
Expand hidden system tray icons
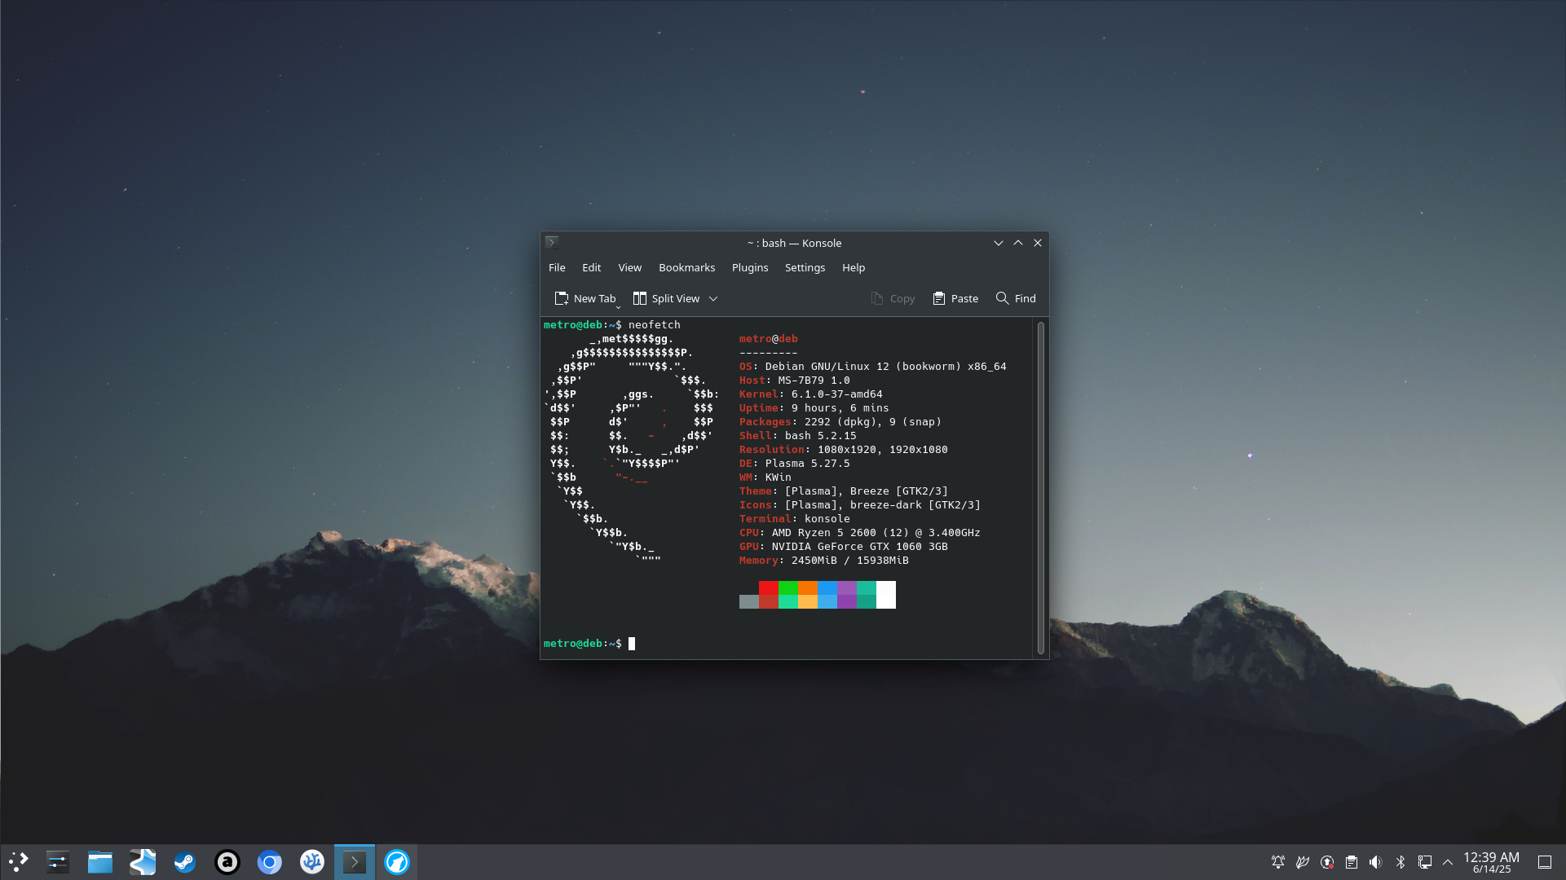tap(1448, 862)
